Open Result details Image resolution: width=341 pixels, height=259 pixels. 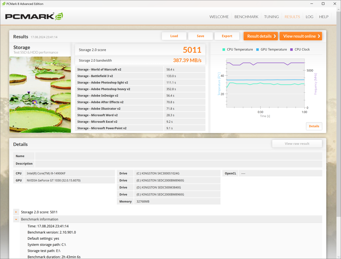point(261,36)
